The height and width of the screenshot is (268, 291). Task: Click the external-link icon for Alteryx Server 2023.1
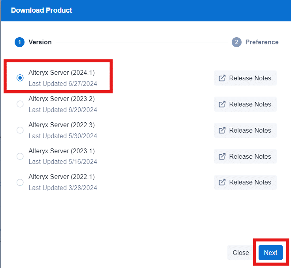222,156
